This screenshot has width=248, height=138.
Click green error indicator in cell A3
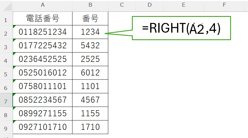tap(14, 40)
